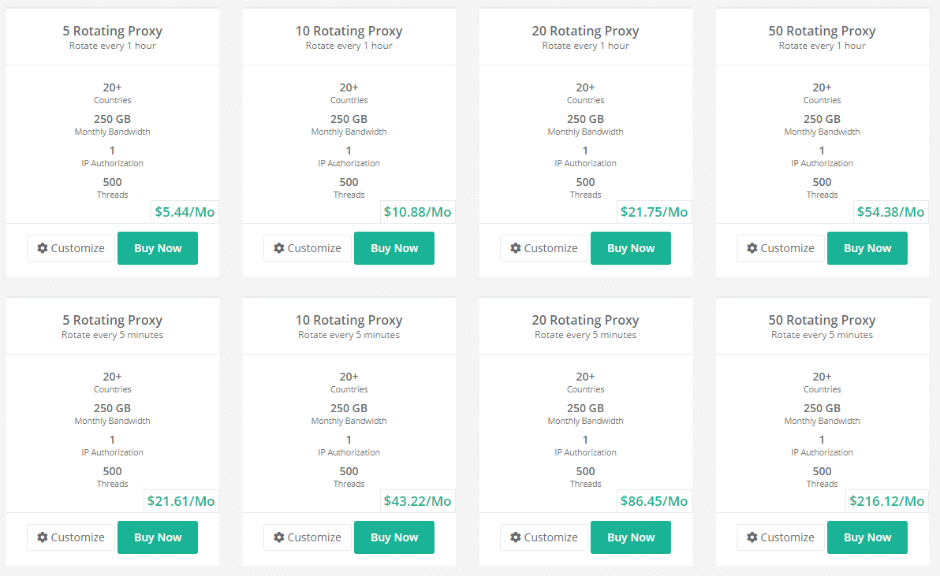This screenshot has width=940, height=576.
Task: Click gear icon on 20 Proxy hourly plan
Action: click(x=516, y=248)
